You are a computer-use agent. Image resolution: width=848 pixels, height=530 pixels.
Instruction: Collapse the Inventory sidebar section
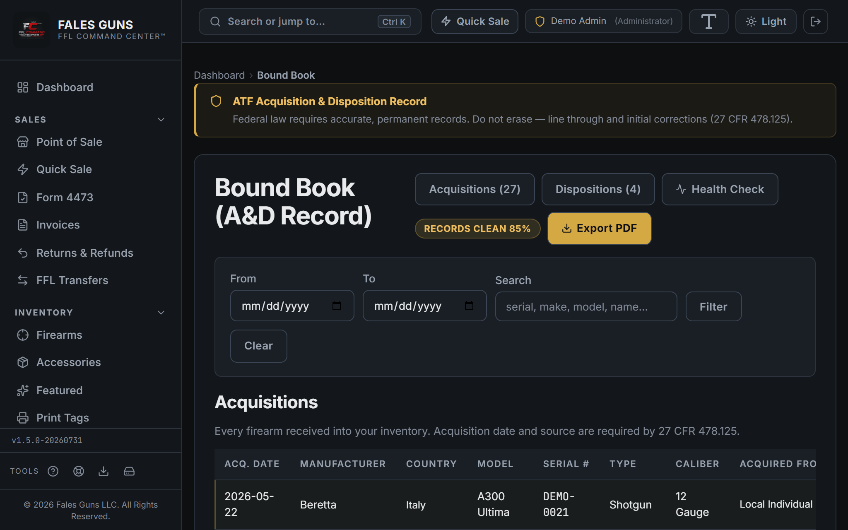[x=161, y=313]
